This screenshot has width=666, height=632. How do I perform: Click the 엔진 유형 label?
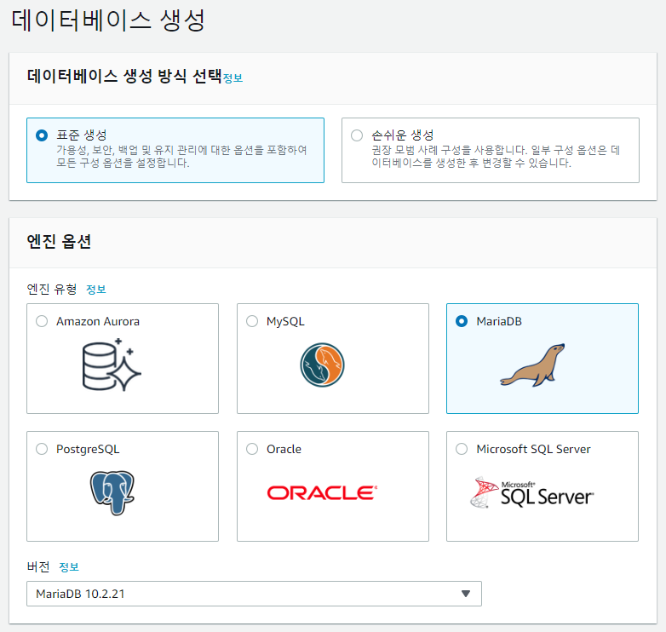(x=52, y=290)
